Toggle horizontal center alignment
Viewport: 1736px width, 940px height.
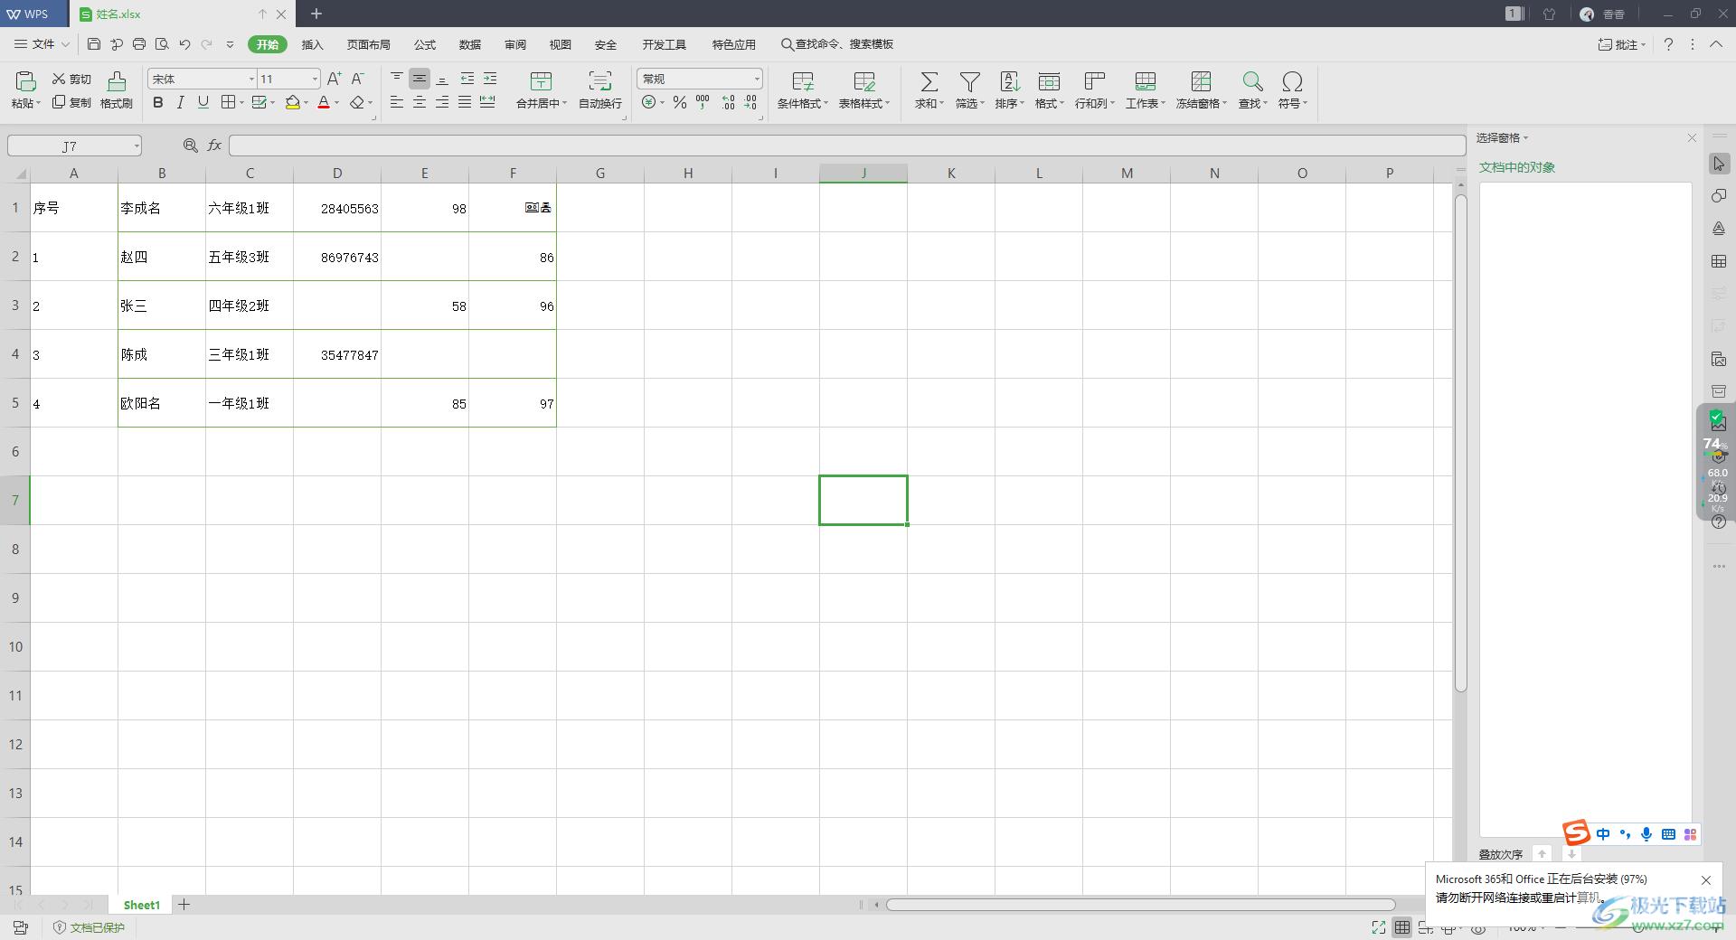[420, 103]
